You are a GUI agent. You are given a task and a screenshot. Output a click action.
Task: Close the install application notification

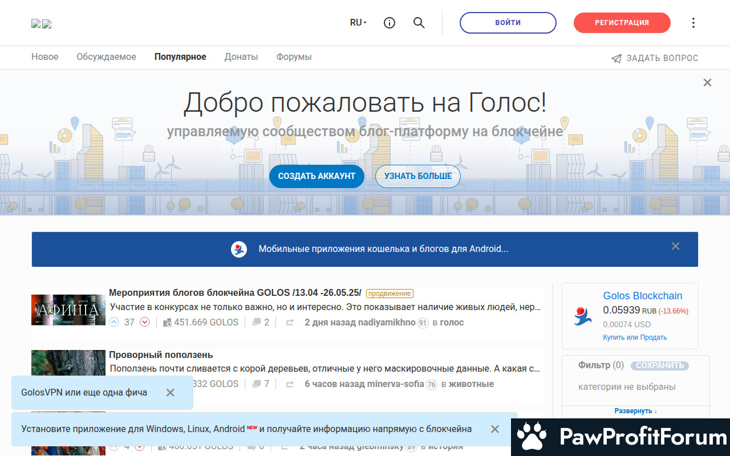click(x=495, y=429)
